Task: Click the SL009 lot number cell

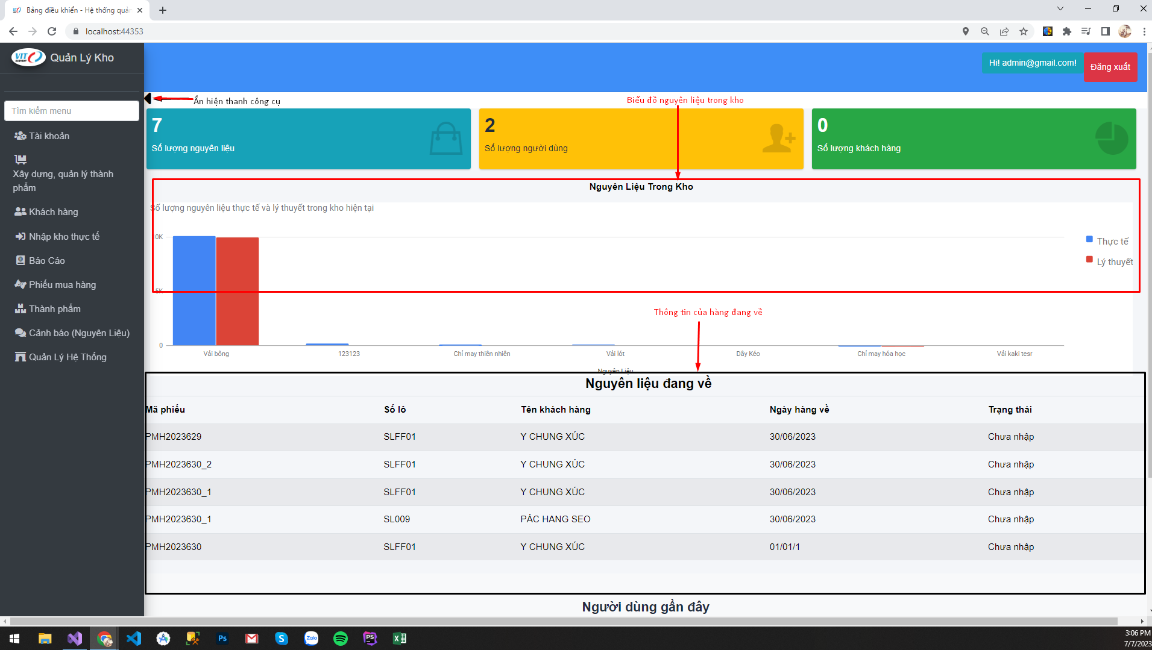Action: [x=397, y=519]
